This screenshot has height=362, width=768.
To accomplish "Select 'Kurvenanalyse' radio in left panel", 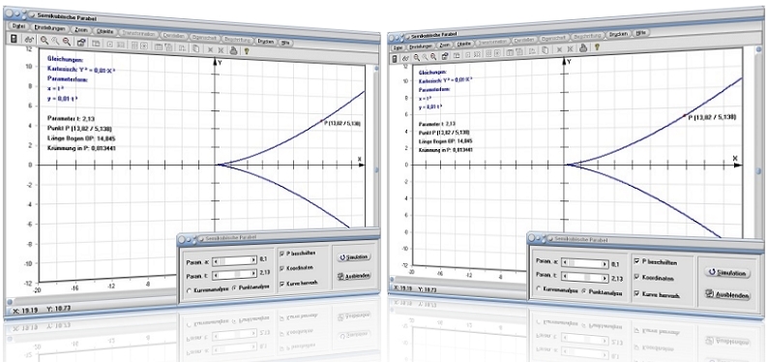I will pyautogui.click(x=190, y=290).
